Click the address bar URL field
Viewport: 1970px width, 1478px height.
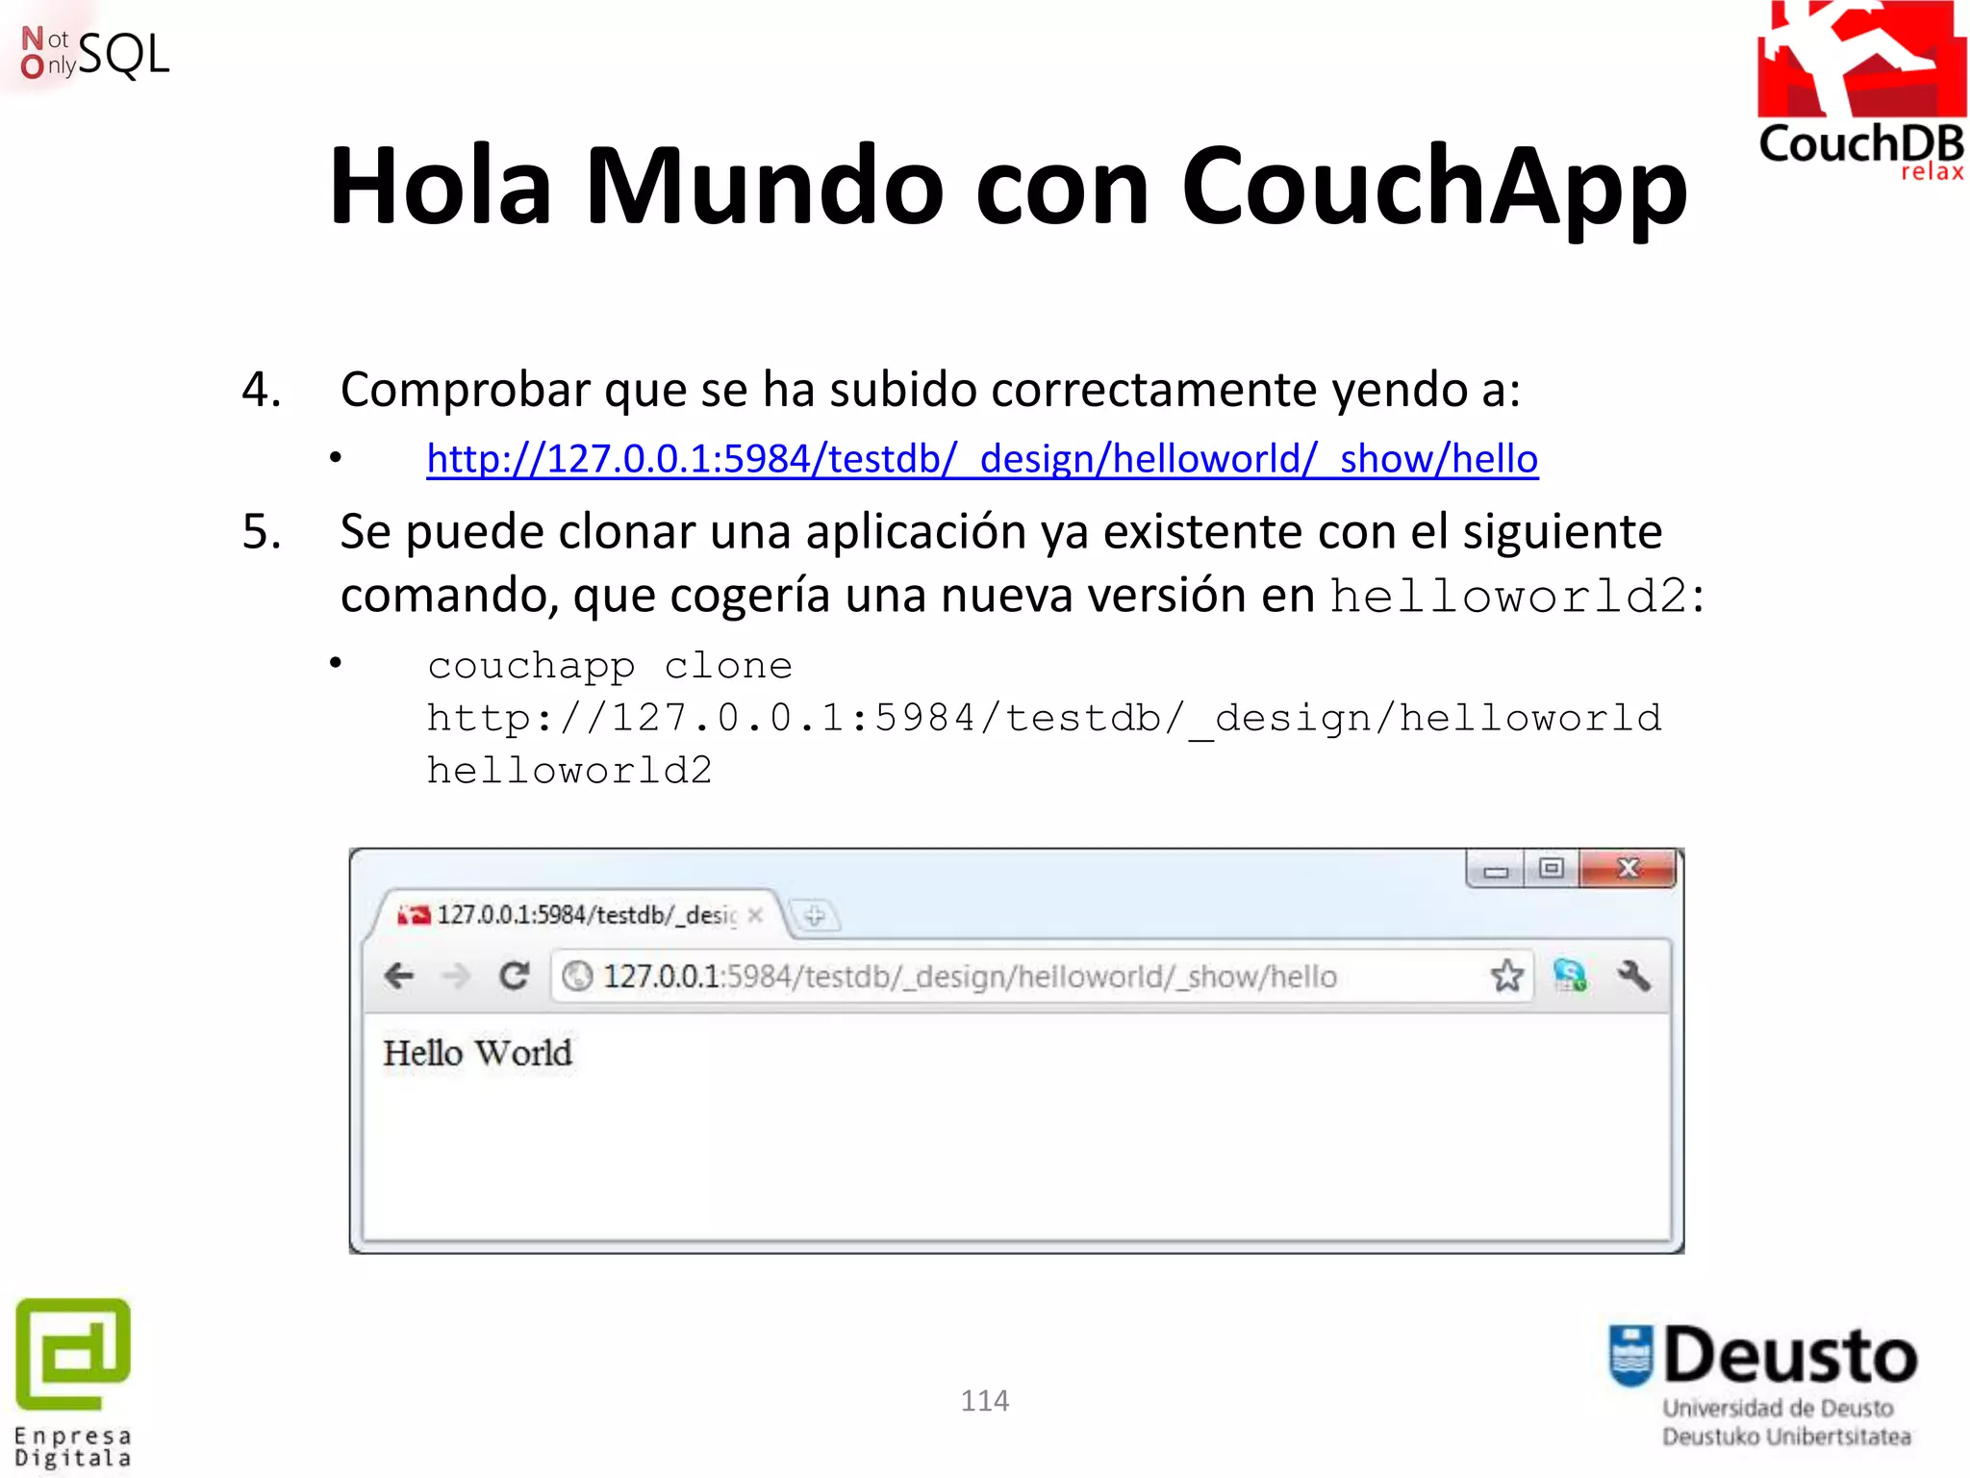coord(1041,976)
